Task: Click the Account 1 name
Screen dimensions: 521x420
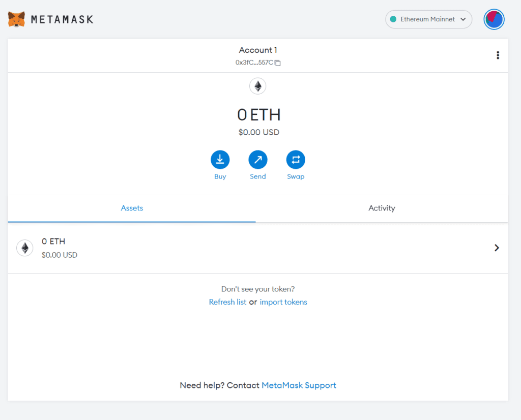Action: [258, 50]
